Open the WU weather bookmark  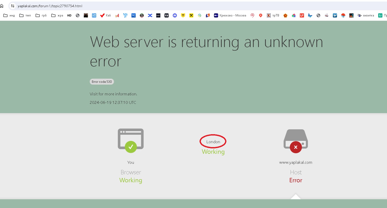point(351,15)
